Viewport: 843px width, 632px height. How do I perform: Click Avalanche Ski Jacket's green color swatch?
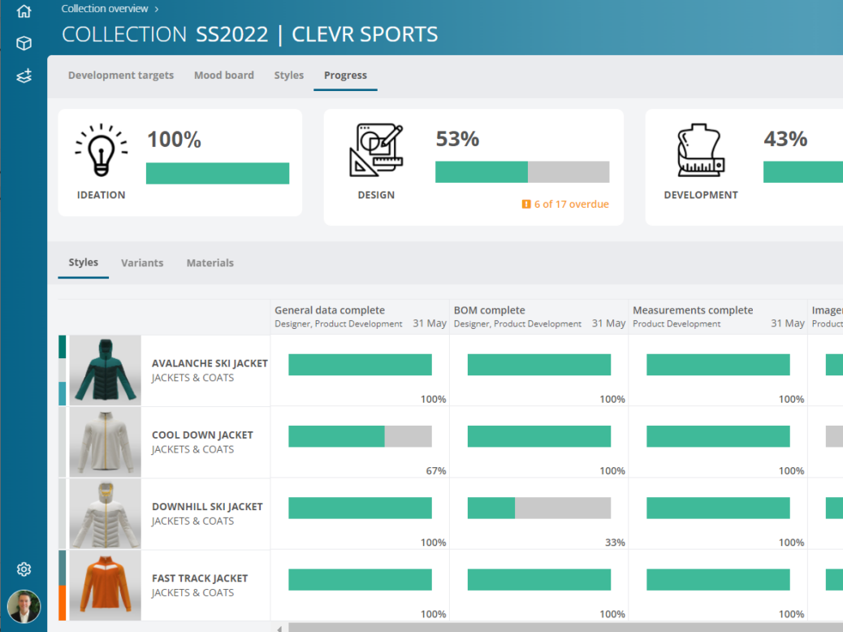pyautogui.click(x=63, y=347)
